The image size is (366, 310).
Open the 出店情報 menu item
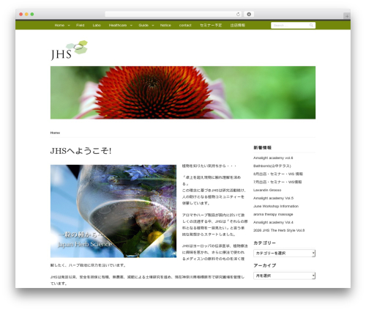click(238, 25)
